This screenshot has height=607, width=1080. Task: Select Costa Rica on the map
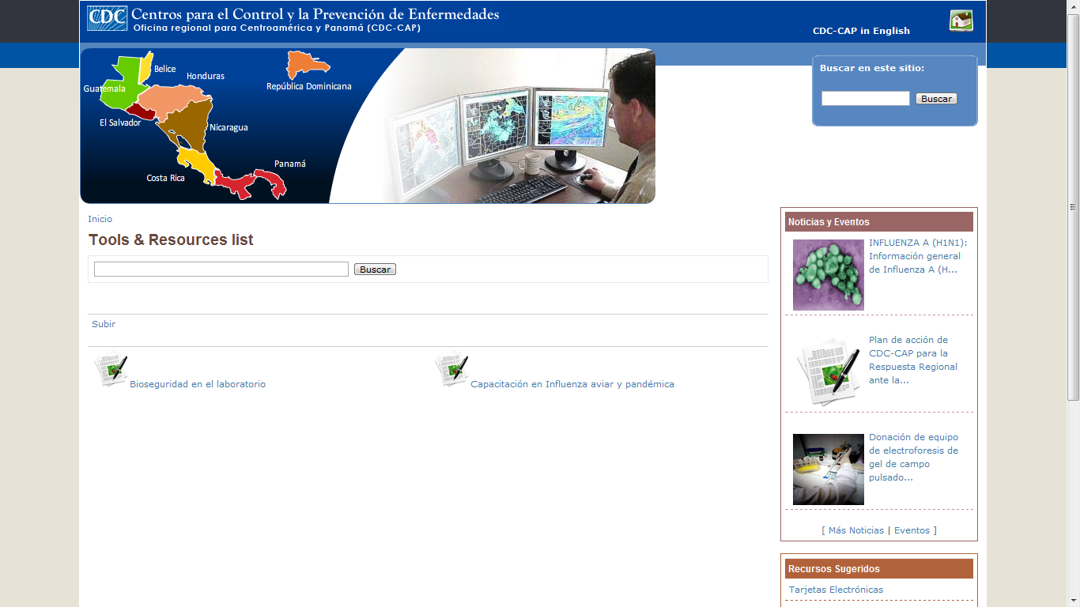(x=198, y=164)
